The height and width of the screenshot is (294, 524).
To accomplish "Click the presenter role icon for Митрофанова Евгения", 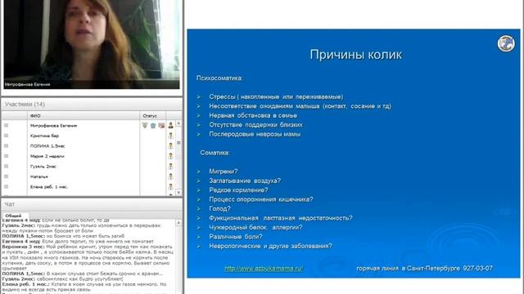I will [x=171, y=126].
